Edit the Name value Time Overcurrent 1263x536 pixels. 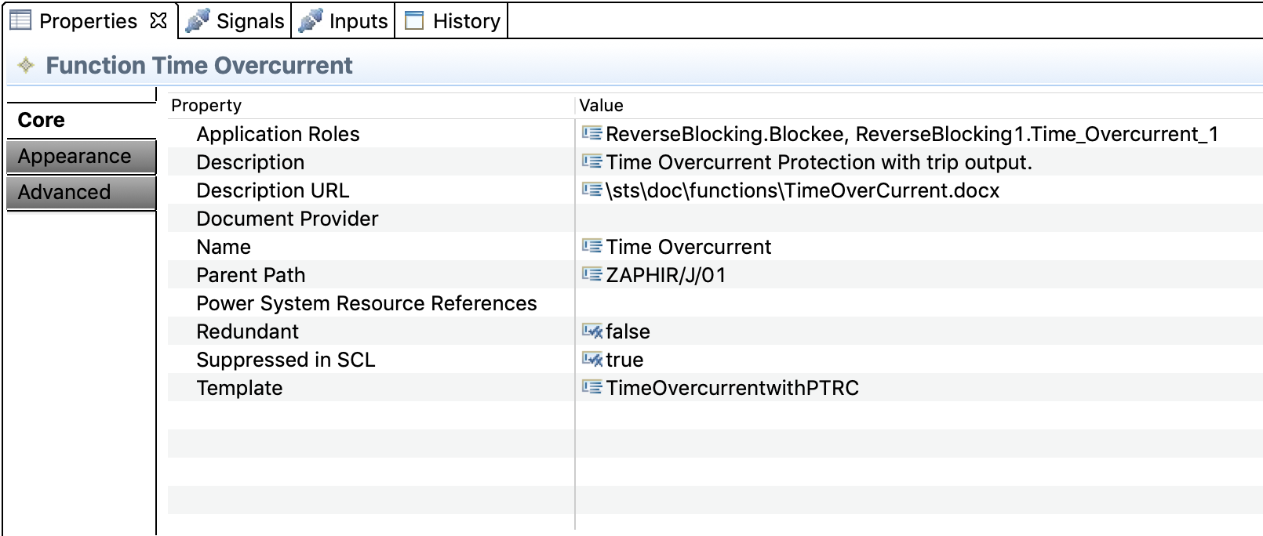[x=688, y=247]
